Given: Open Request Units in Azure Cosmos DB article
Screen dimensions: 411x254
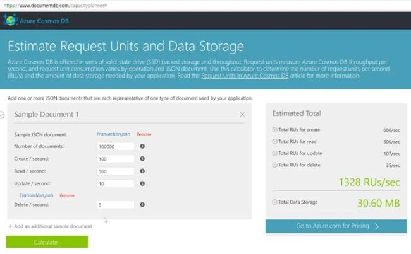Looking at the screenshot, I should click(x=245, y=76).
